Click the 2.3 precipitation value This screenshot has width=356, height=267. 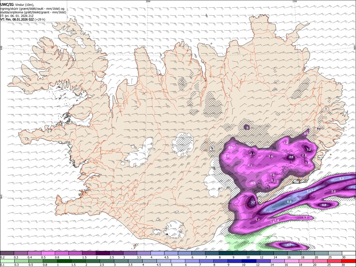[x=252, y=154]
